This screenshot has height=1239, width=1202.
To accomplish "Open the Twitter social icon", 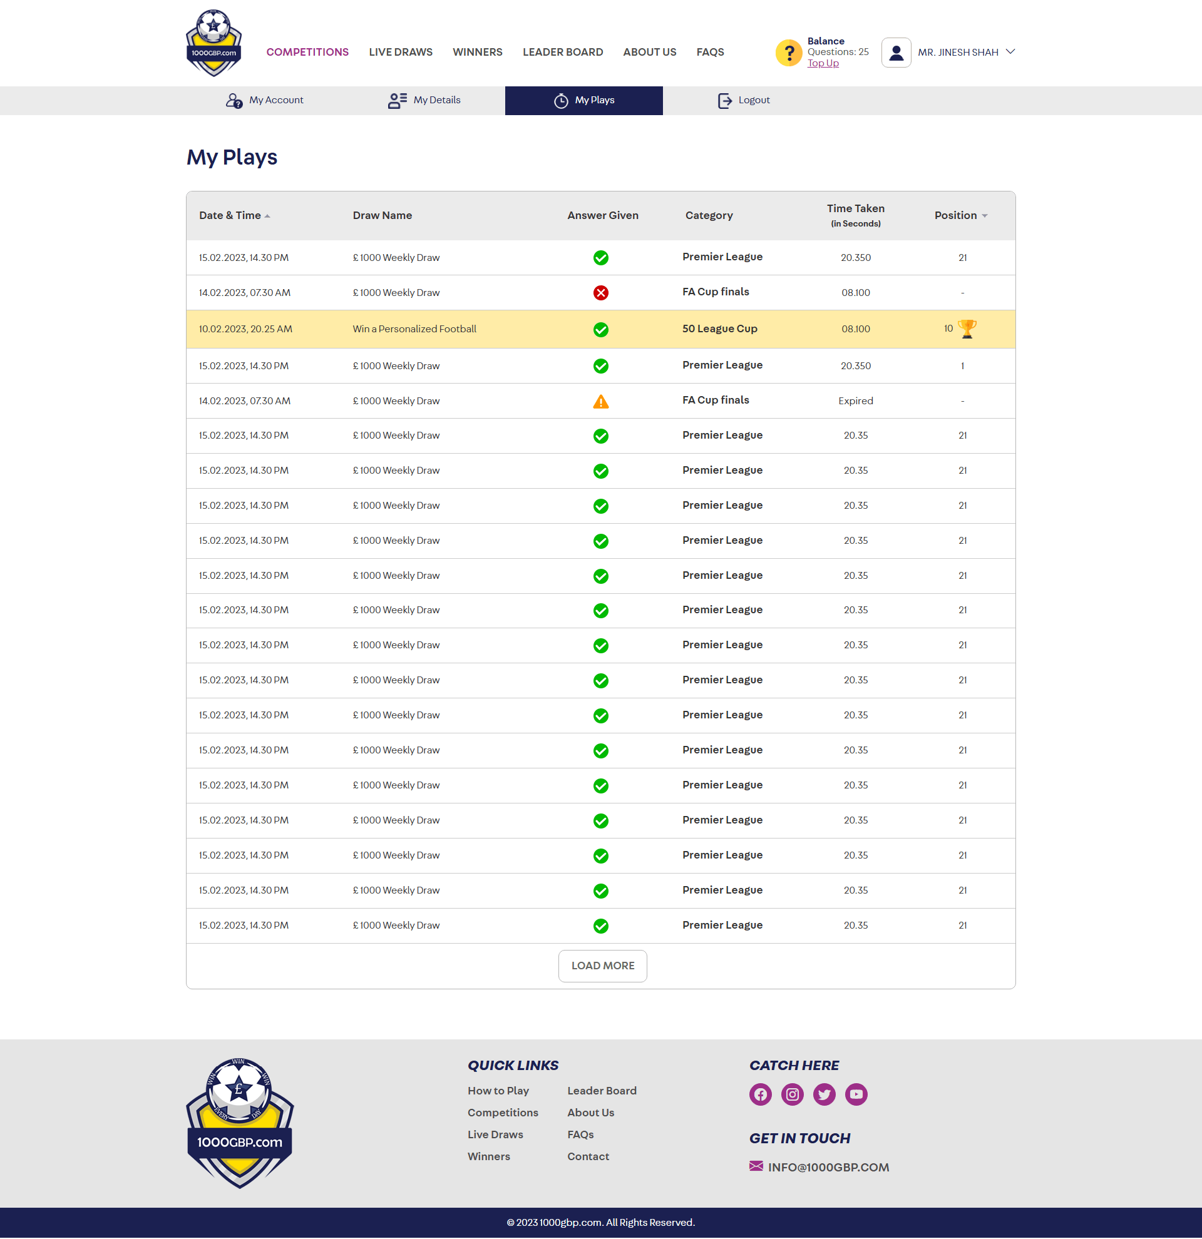I will pos(824,1094).
